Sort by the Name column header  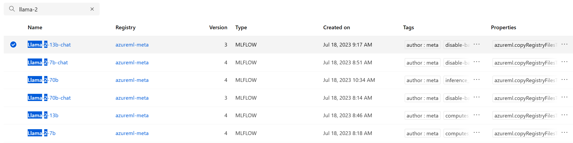(x=35, y=27)
